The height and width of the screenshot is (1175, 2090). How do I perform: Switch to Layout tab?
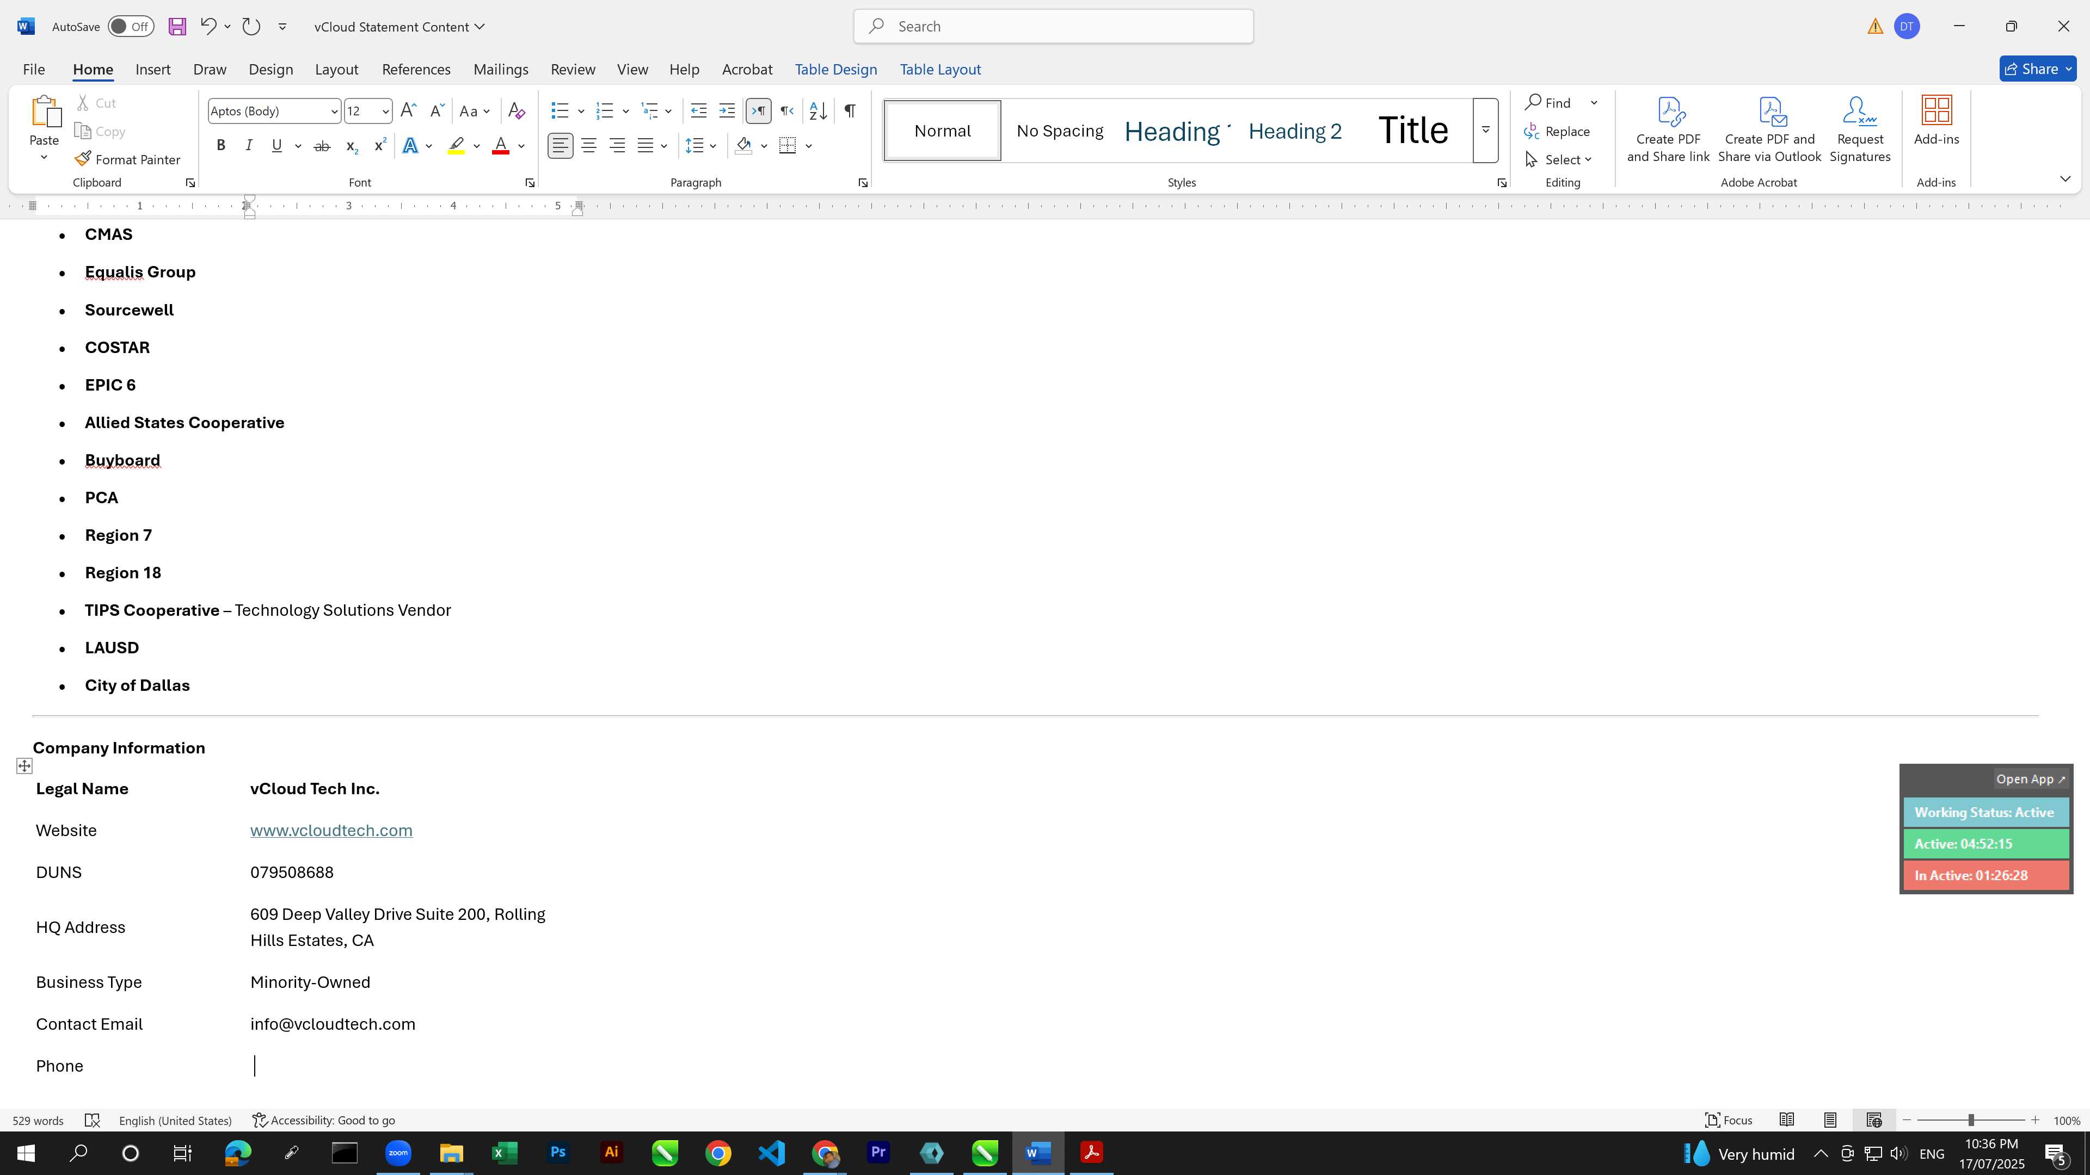pyautogui.click(x=337, y=70)
